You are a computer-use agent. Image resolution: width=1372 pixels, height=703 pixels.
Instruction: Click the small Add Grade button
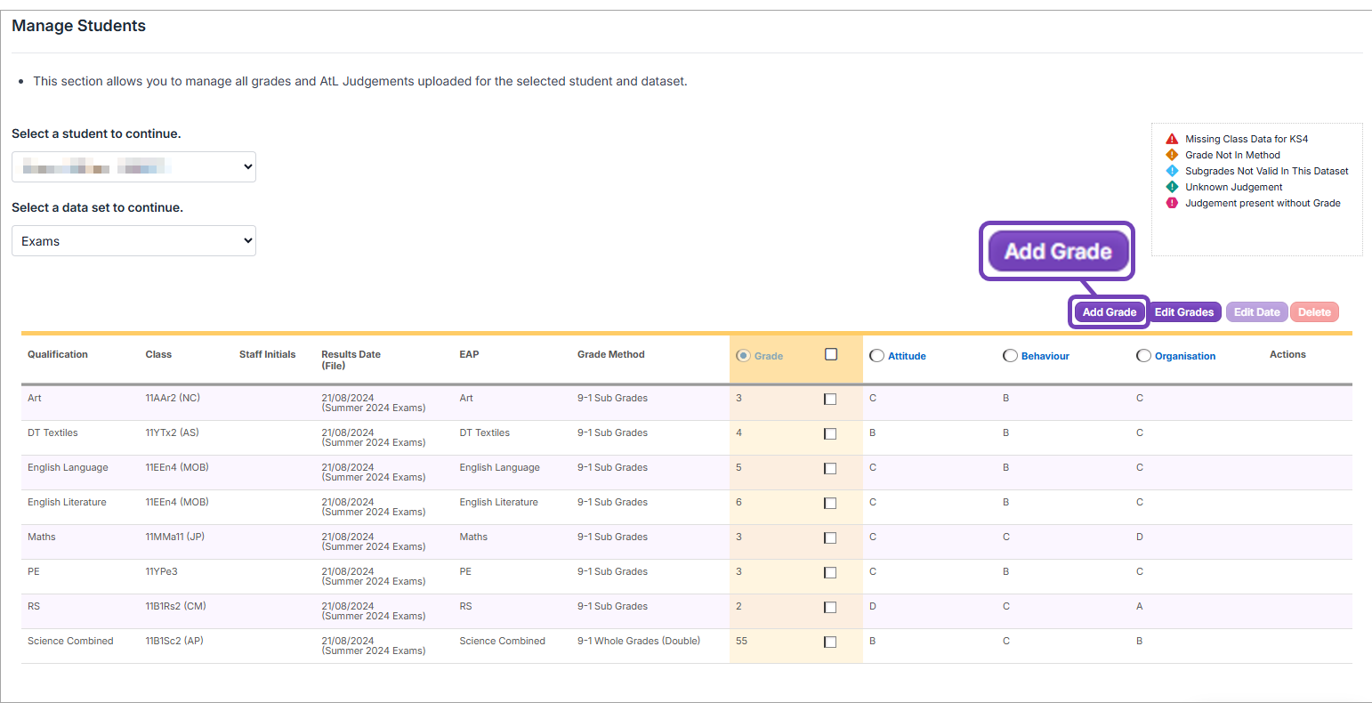tap(1109, 312)
